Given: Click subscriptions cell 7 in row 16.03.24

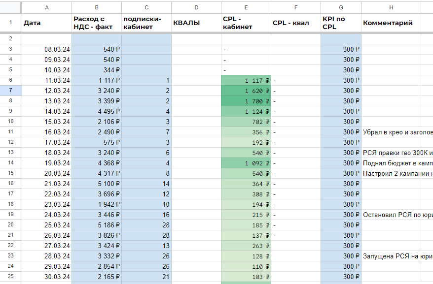Looking at the screenshot, I should (x=146, y=132).
